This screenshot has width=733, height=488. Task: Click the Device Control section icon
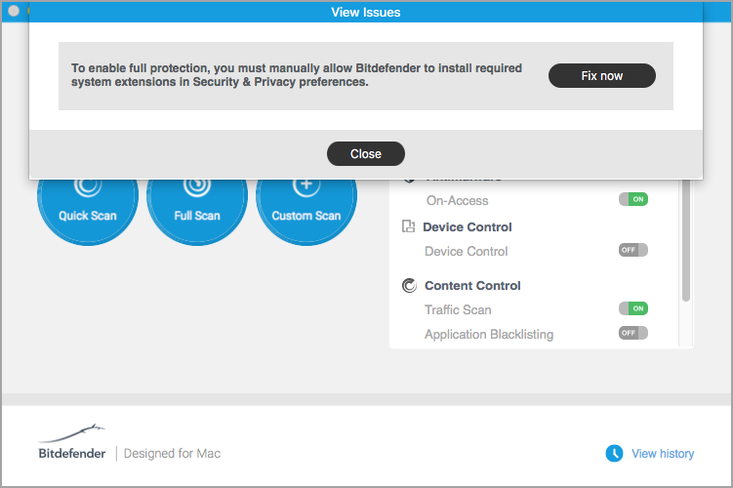[408, 226]
